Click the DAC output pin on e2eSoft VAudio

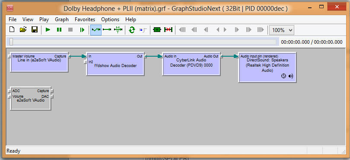[52, 96]
